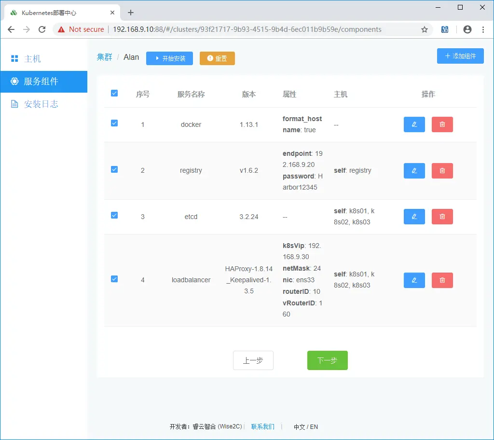Edit the etcd component
The width and height of the screenshot is (494, 440).
click(414, 217)
